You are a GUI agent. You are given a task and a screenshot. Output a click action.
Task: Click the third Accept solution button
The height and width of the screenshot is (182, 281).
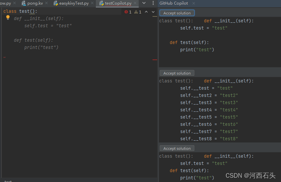[177, 148]
